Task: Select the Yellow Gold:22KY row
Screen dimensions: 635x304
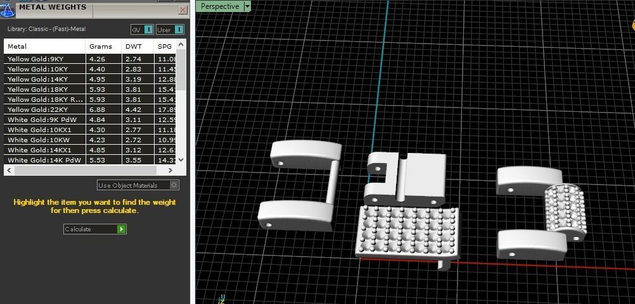Action: pos(90,109)
